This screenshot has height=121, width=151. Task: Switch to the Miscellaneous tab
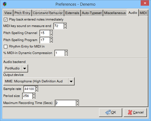point(115,13)
